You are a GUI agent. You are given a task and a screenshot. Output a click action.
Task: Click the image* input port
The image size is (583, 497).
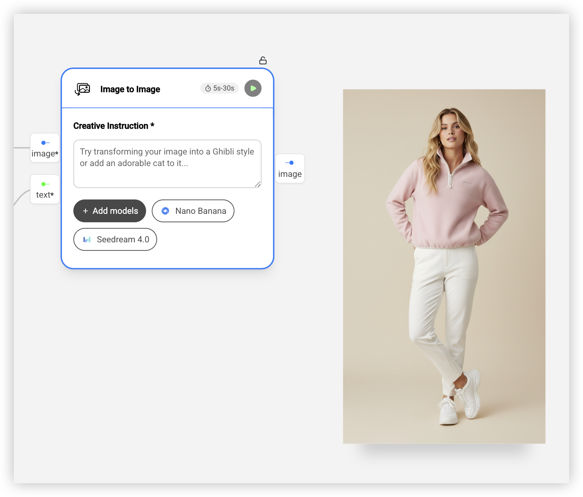(45, 148)
